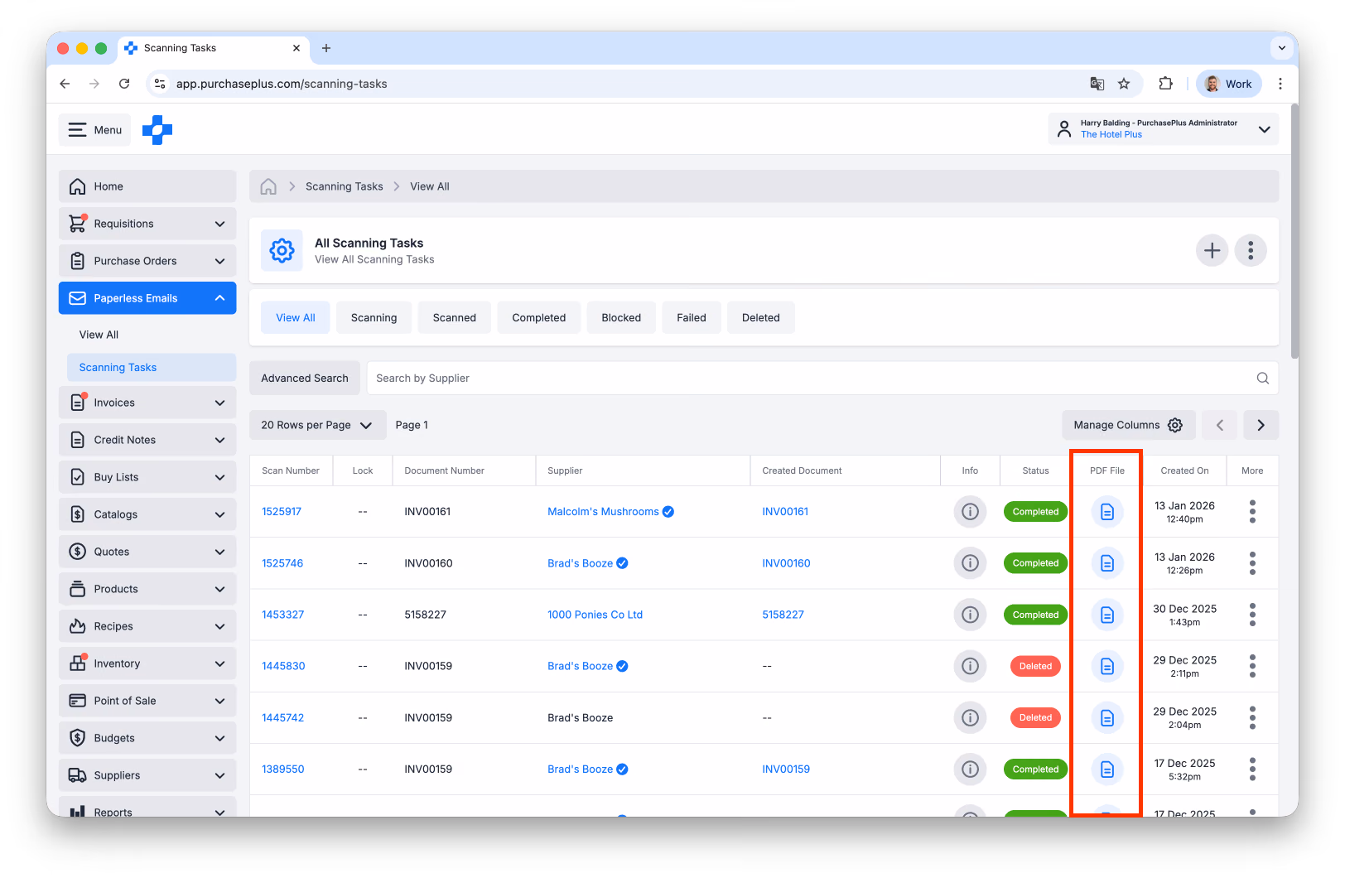Screen dimensions: 1345x878
Task: Expand the Invoices sidebar section
Action: [x=147, y=403]
